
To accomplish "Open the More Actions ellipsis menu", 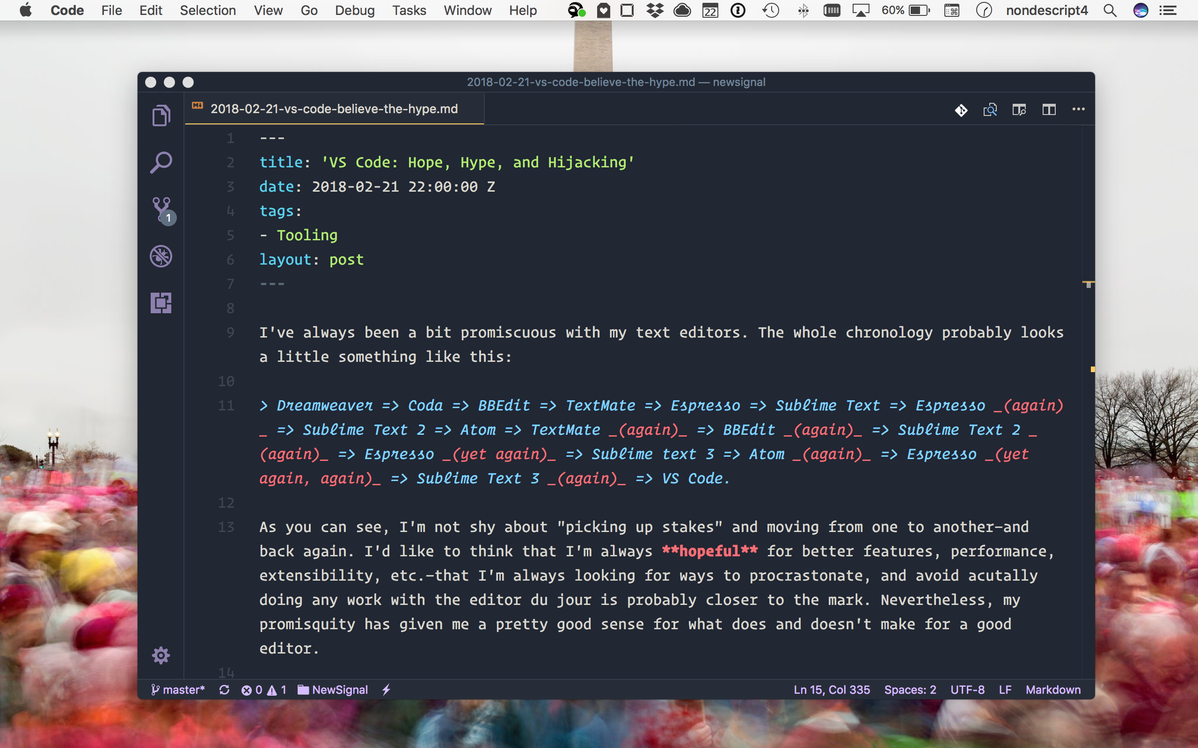I will (1079, 110).
